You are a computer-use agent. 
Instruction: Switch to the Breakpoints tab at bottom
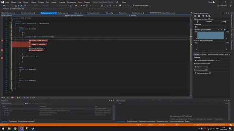[x=132, y=121]
